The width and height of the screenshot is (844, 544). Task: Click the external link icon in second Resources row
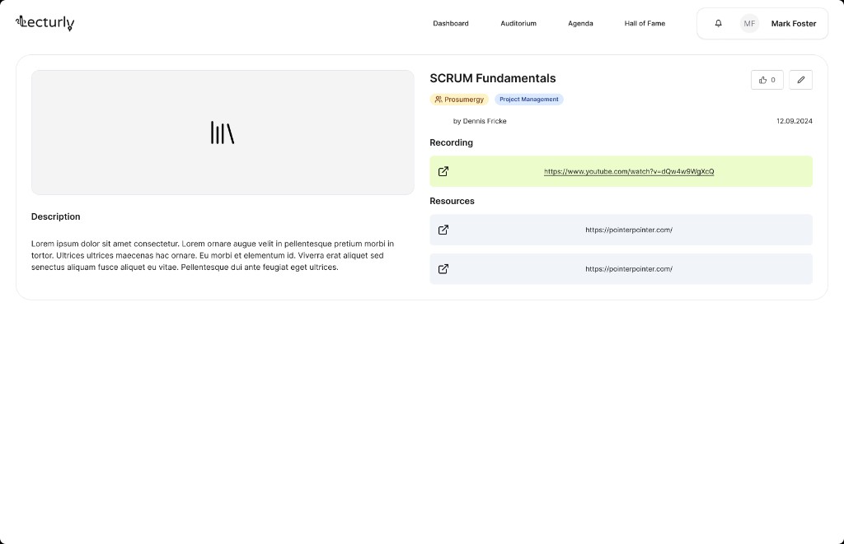click(443, 269)
